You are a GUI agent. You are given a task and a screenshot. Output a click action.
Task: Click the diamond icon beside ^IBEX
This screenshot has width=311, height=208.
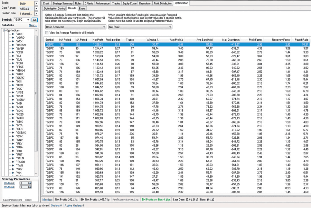click(x=13, y=85)
